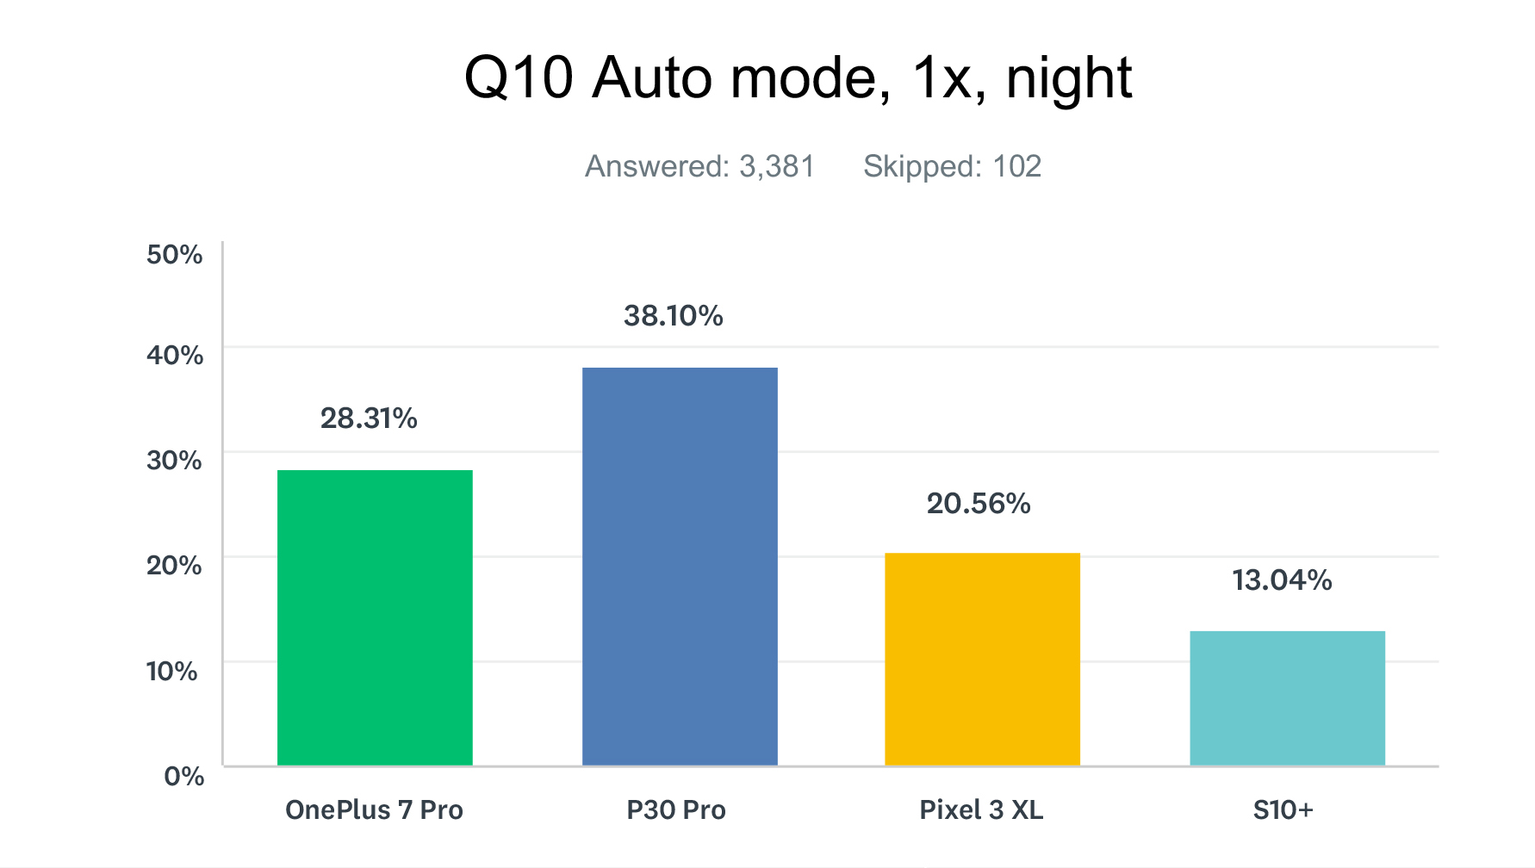Click the Answered: 3,381 text
Screen dimensions: 1535x868
point(699,166)
